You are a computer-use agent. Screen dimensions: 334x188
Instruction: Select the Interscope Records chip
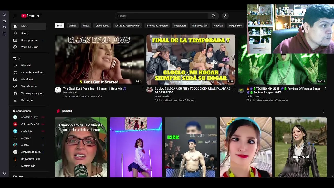pos(157,26)
